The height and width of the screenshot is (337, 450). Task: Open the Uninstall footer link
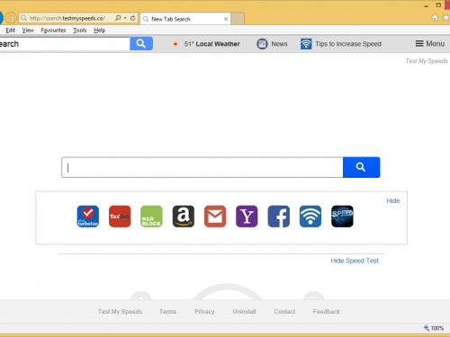click(x=244, y=312)
